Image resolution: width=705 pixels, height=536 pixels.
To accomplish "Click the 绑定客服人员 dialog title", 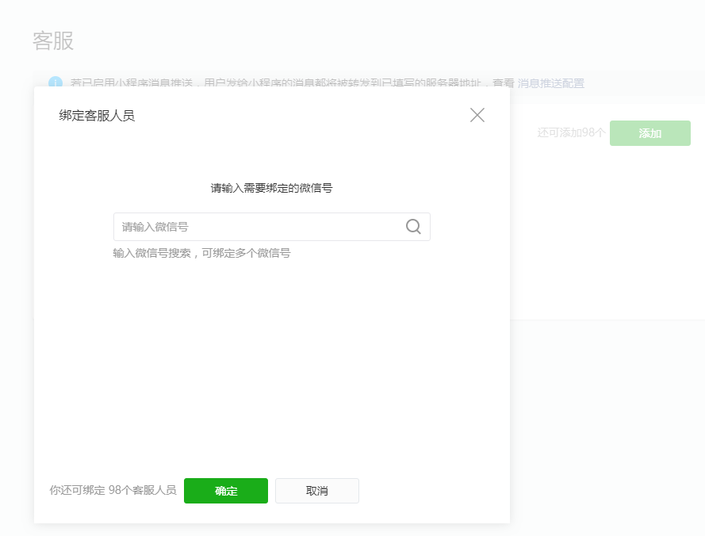I will (x=97, y=116).
